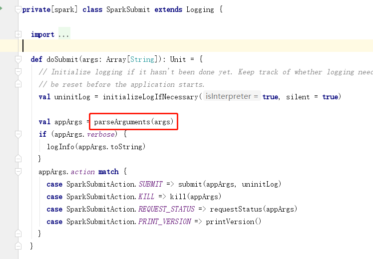The height and width of the screenshot is (259, 373).
Task: Click the submit(appArgs, uninitLog) call
Action: 230,184
